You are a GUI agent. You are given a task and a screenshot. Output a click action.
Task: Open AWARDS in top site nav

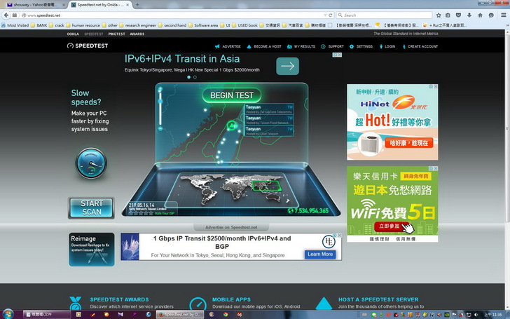pyautogui.click(x=137, y=34)
